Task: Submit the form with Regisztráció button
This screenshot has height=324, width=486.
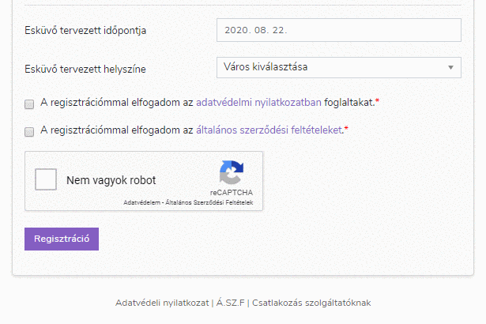Action: coord(62,239)
